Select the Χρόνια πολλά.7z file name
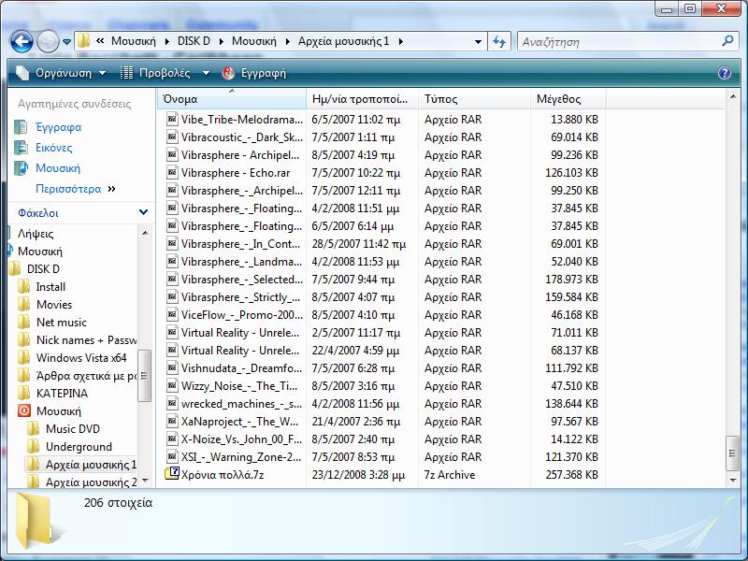This screenshot has height=561, width=748. [223, 475]
